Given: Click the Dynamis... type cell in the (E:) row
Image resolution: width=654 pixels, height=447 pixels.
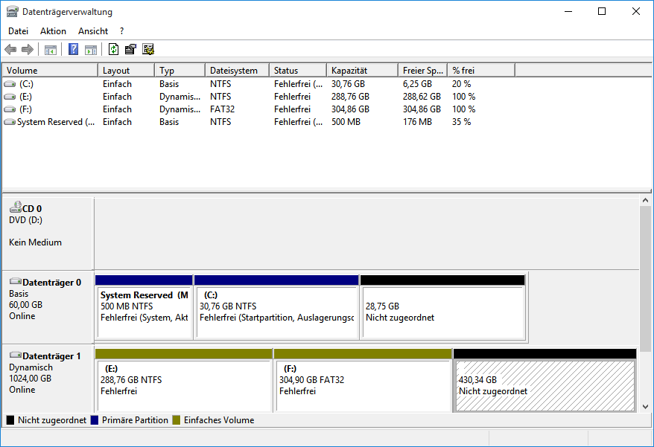Looking at the screenshot, I should [x=180, y=97].
